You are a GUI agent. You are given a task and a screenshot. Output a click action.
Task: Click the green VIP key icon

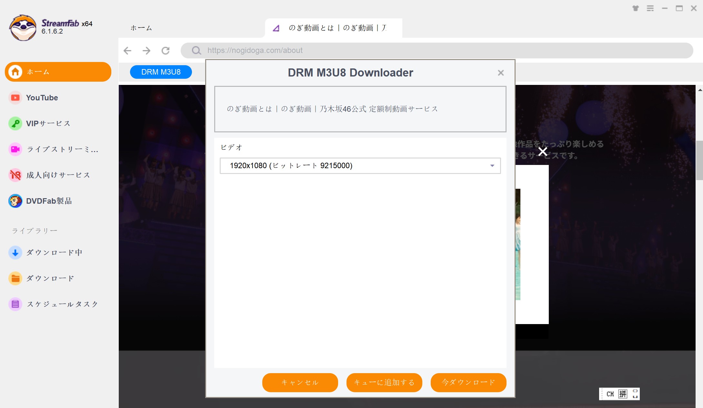coord(15,123)
